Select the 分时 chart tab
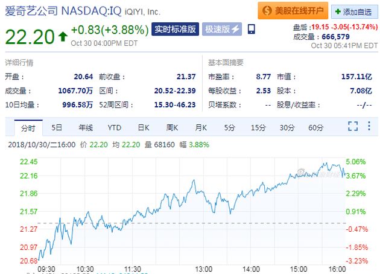This screenshot has height=274, width=380. 28,127
